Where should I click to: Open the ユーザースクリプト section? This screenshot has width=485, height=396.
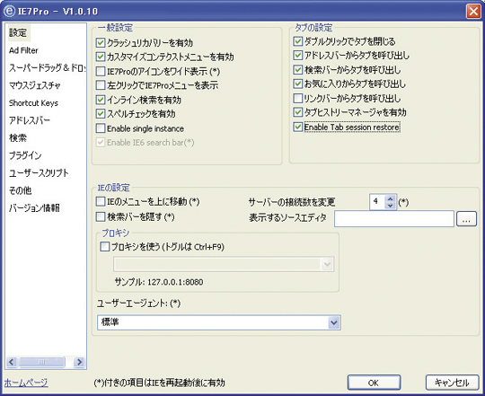click(x=39, y=172)
